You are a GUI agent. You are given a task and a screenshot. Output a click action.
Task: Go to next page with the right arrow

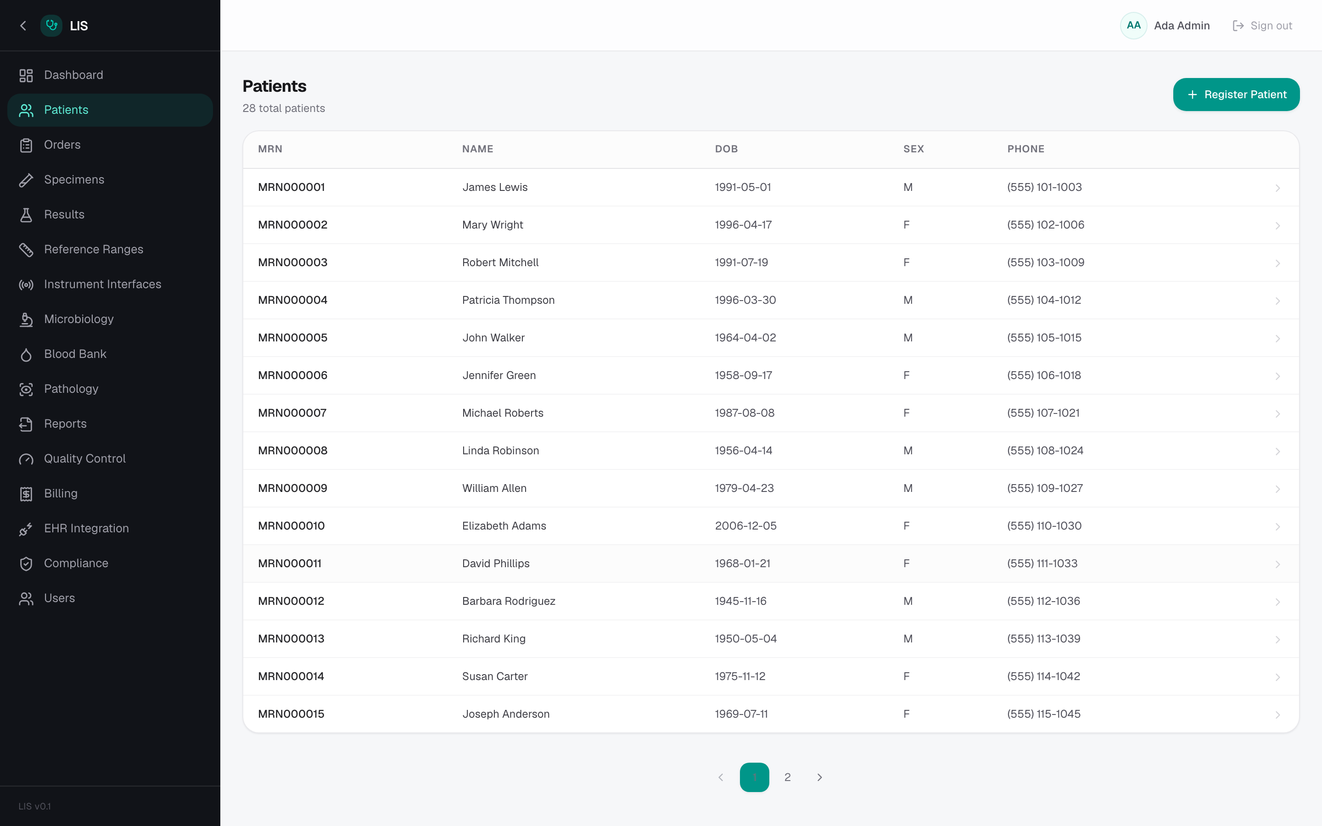click(x=819, y=777)
